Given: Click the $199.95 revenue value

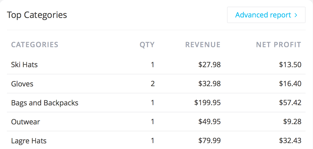Looking at the screenshot, I should (207, 103).
